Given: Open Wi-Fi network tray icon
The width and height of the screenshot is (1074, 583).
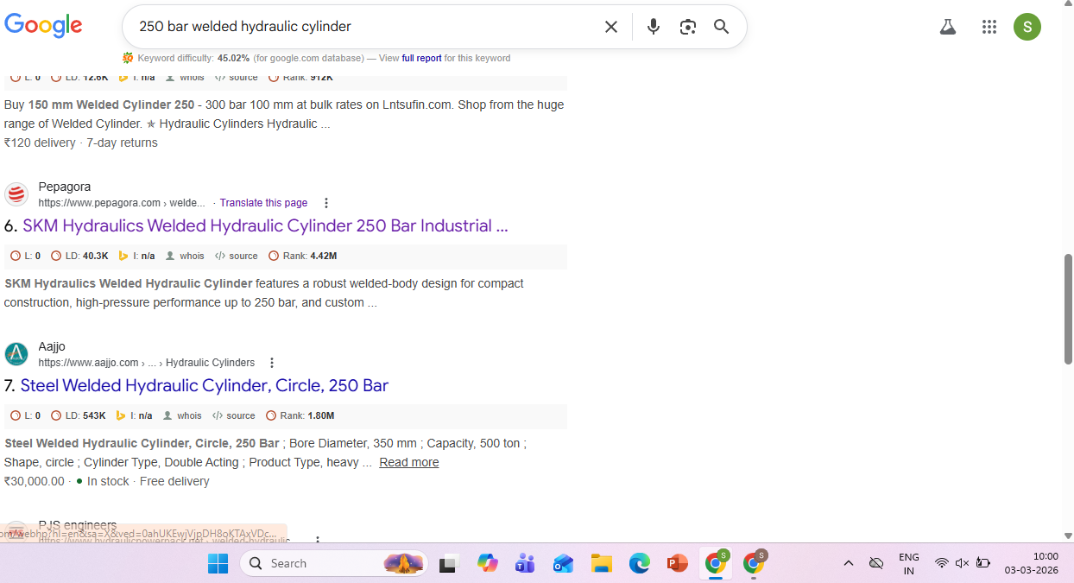Looking at the screenshot, I should pyautogui.click(x=941, y=563).
